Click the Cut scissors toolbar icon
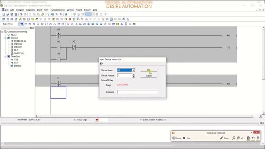Viewport: 265px width, 149px height. [x=30, y=14]
